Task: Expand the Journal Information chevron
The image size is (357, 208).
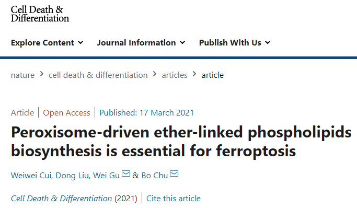Action: (x=182, y=42)
